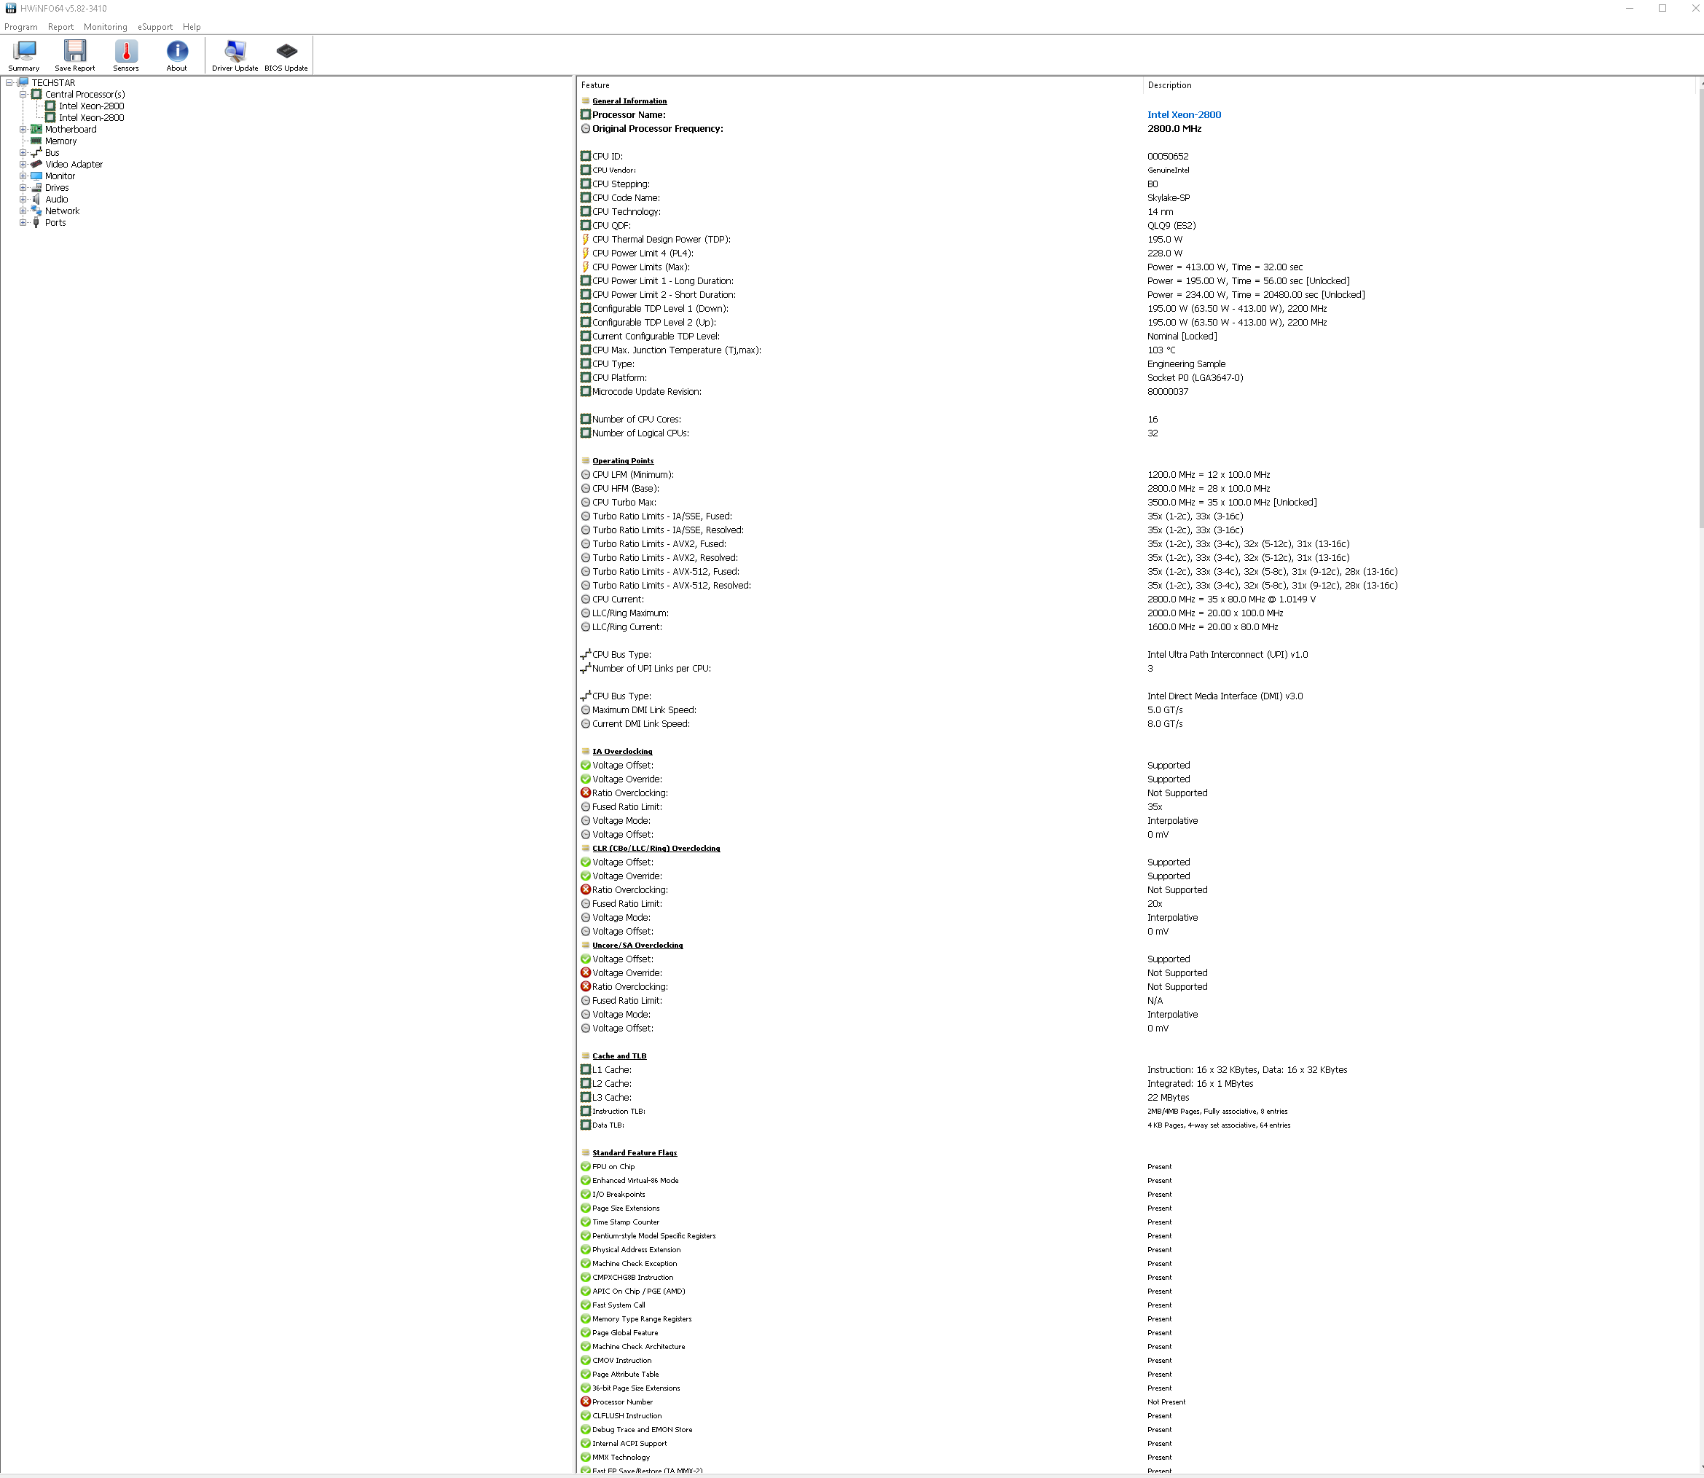Click the Central Processor(s) chip icon
The image size is (1704, 1478).
(36, 94)
